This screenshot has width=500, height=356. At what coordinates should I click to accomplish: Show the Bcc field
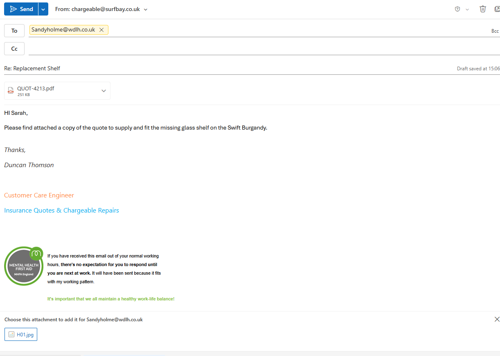coord(495,31)
